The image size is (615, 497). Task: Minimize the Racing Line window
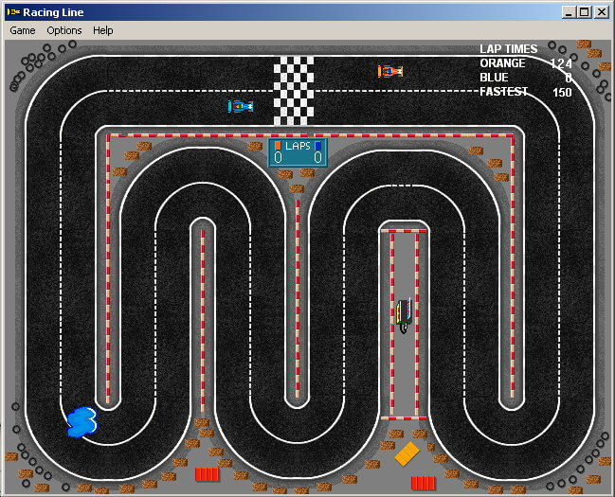(569, 12)
